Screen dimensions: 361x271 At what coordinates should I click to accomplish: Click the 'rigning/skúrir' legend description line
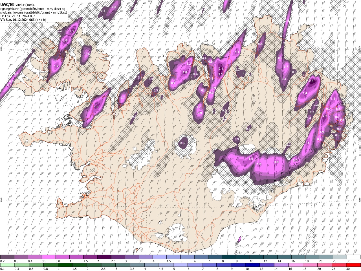click(33, 8)
